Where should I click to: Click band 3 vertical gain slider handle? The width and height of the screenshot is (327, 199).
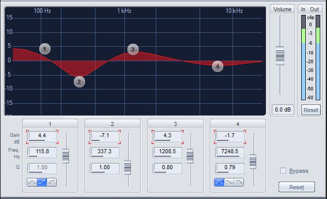coord(190,156)
